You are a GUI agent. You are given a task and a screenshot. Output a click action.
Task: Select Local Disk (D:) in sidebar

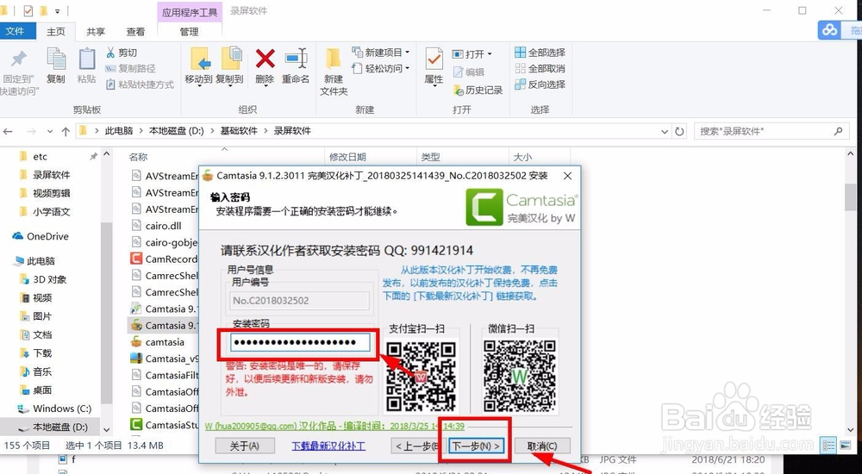point(60,427)
